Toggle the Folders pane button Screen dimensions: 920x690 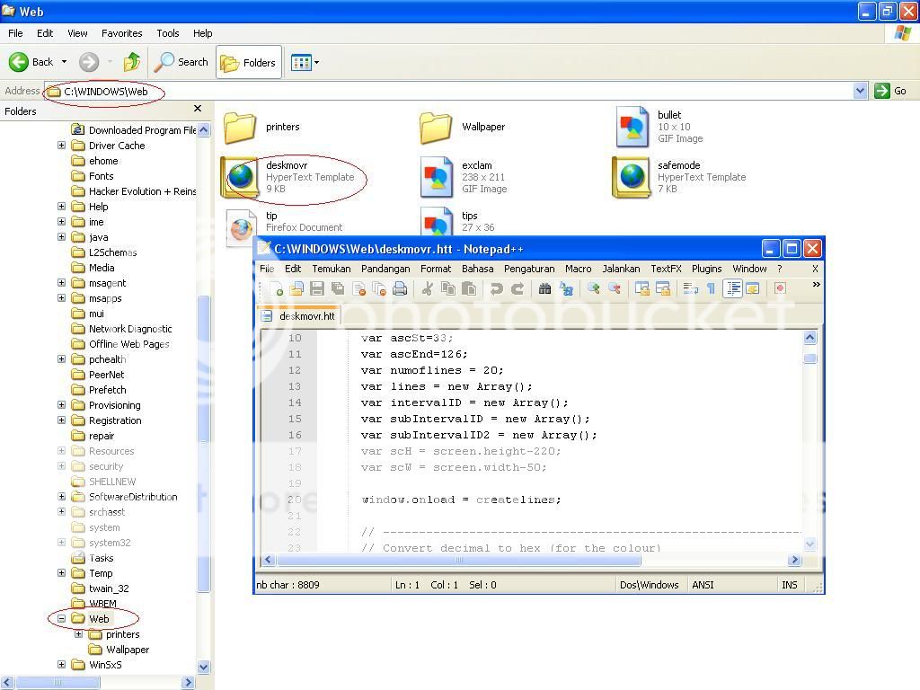click(249, 62)
